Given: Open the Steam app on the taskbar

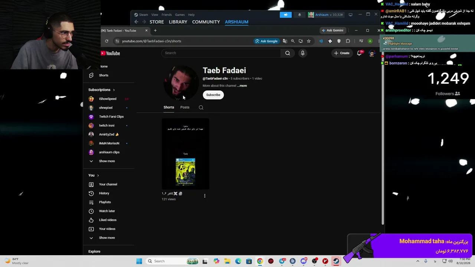Looking at the screenshot, I should (x=336, y=261).
